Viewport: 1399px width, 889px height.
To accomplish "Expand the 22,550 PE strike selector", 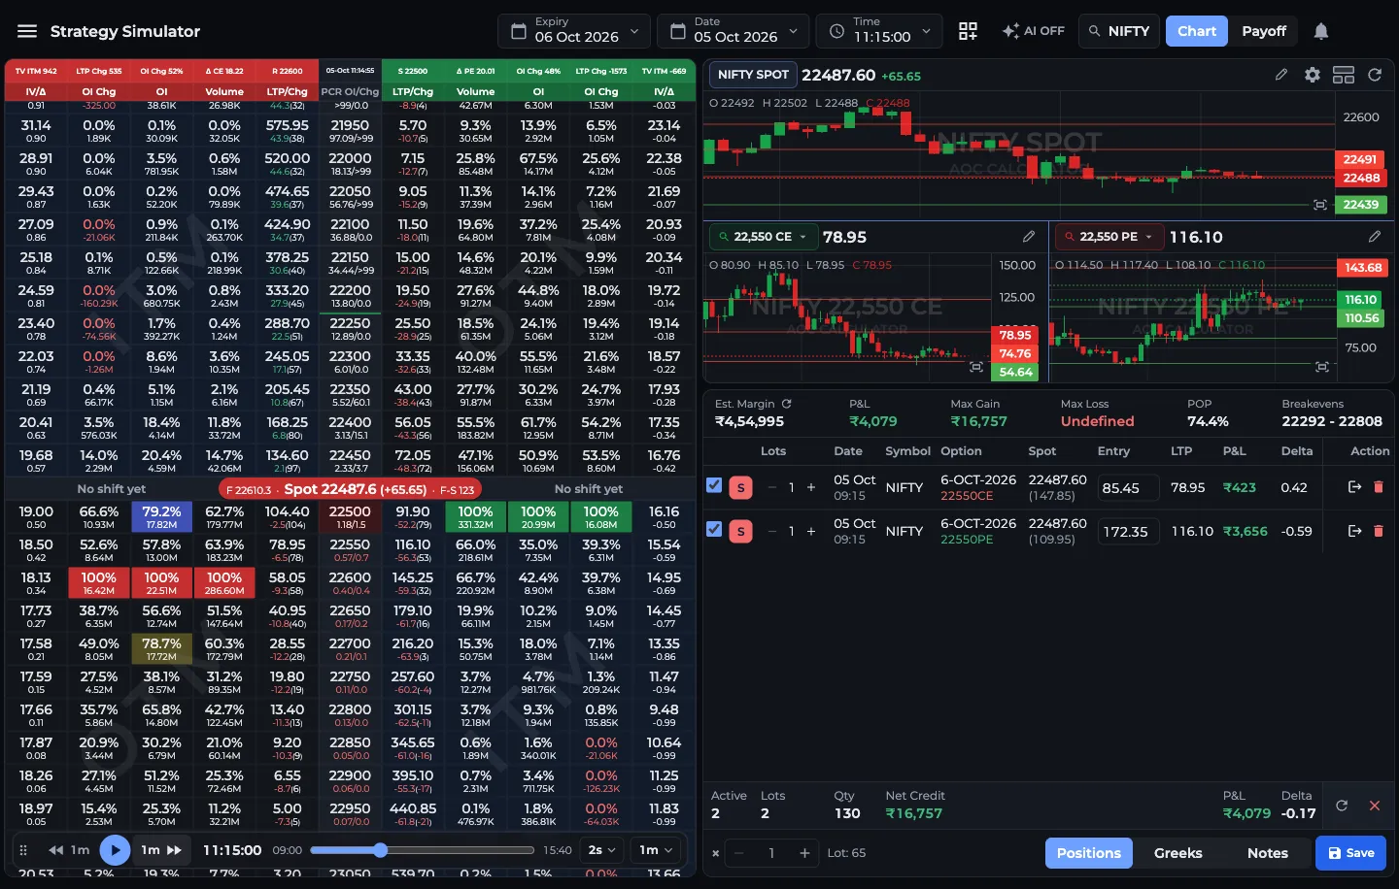I will [1109, 237].
